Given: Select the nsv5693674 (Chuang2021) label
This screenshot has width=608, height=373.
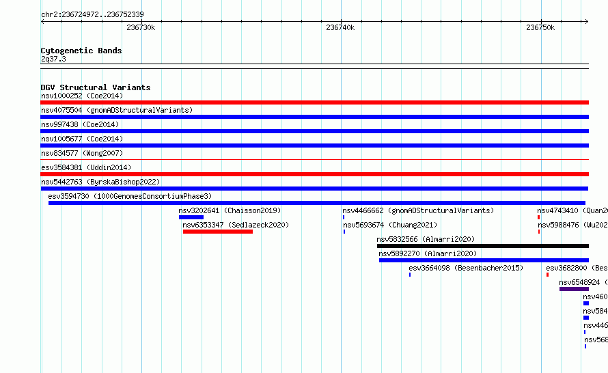Looking at the screenshot, I should click(390, 225).
